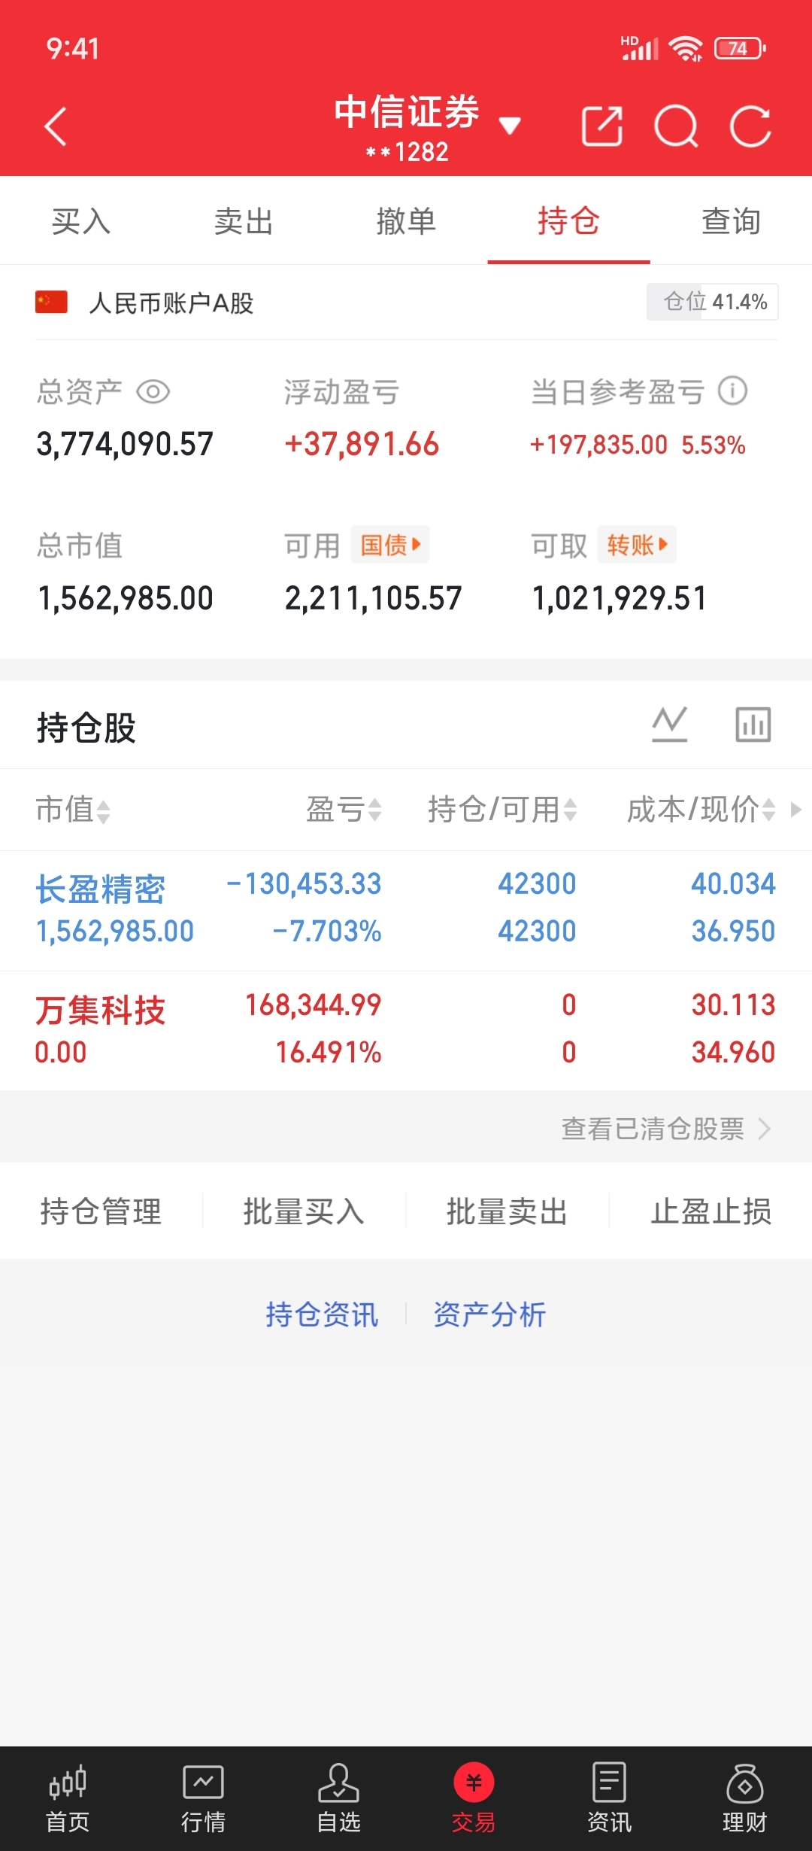
Task: Tap the 可用 value 2,211,105.57
Action: [x=373, y=598]
